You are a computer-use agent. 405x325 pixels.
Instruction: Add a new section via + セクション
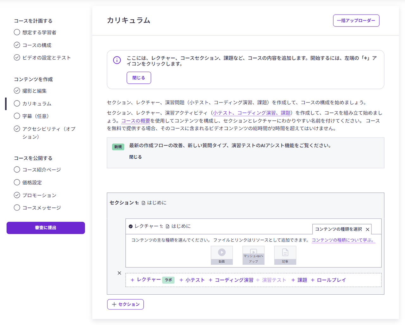[125, 304]
